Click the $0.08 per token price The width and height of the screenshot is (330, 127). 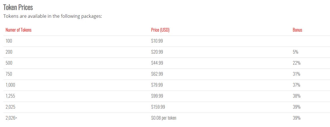pyautogui.click(x=163, y=118)
